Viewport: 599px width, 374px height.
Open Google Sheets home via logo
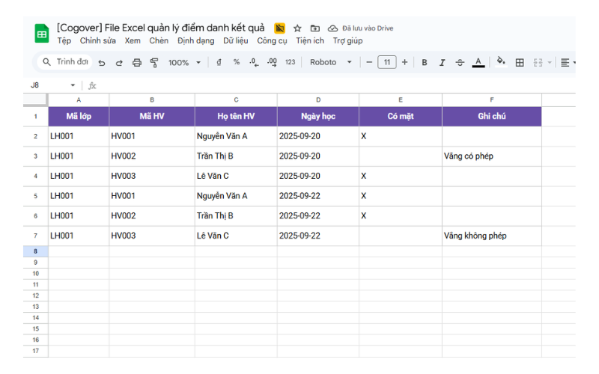[42, 34]
